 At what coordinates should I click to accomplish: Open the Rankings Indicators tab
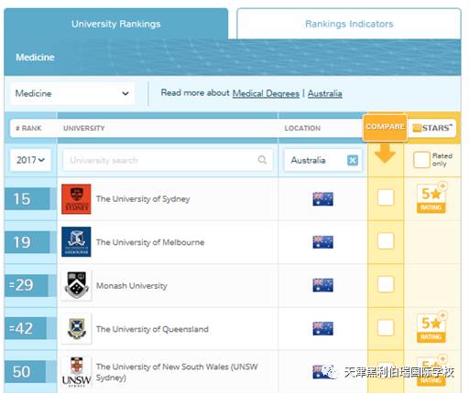(x=349, y=24)
